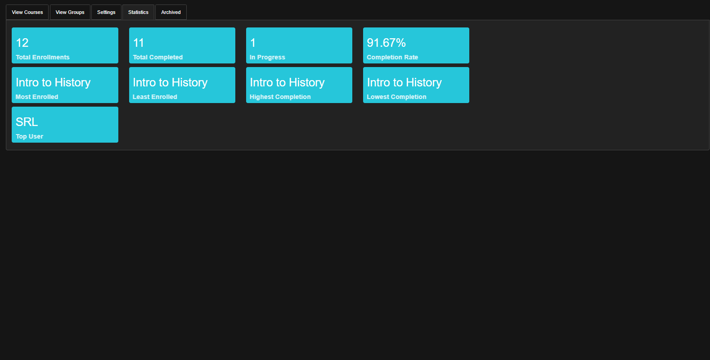Image resolution: width=710 pixels, height=360 pixels.
Task: Switch to the View Groups tab
Action: pyautogui.click(x=70, y=12)
